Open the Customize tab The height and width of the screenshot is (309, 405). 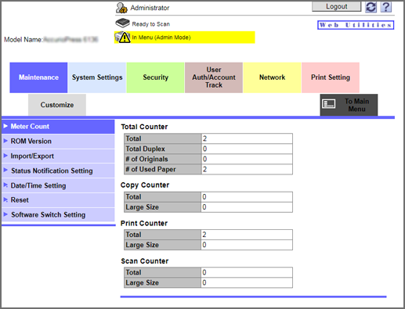tap(57, 105)
